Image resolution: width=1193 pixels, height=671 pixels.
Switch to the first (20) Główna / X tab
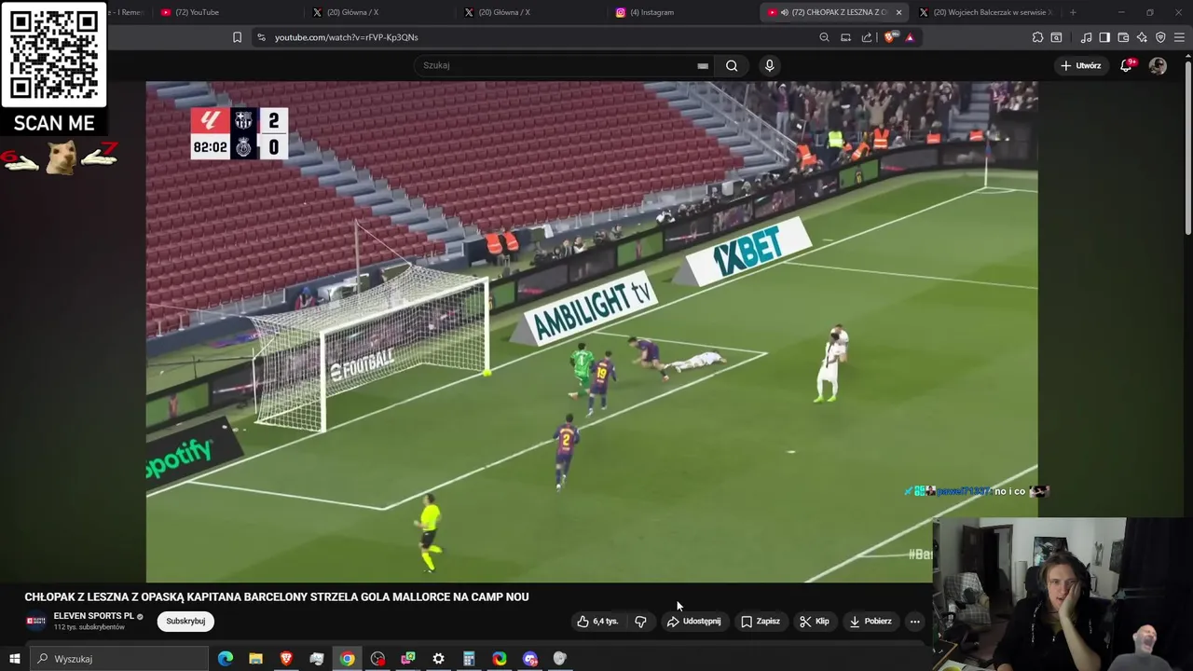coord(377,12)
